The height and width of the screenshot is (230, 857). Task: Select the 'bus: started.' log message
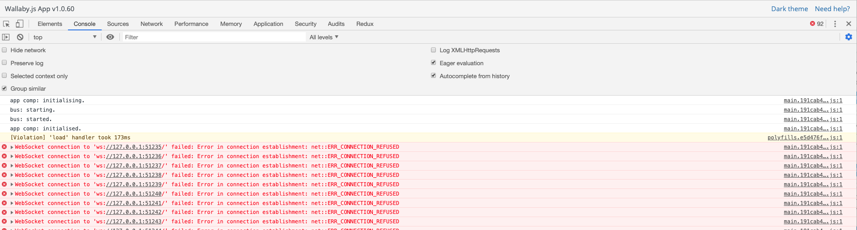click(x=31, y=119)
